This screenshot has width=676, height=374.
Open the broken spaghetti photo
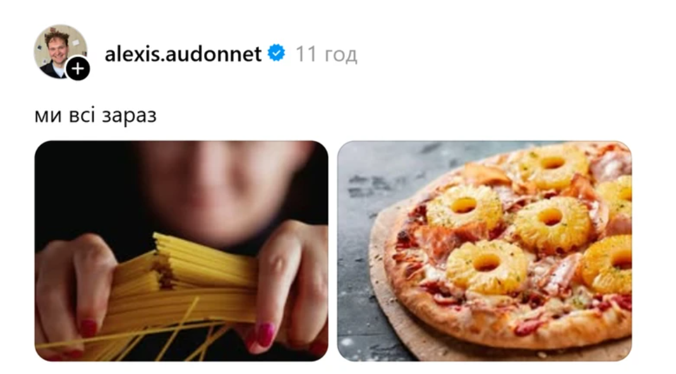181,251
